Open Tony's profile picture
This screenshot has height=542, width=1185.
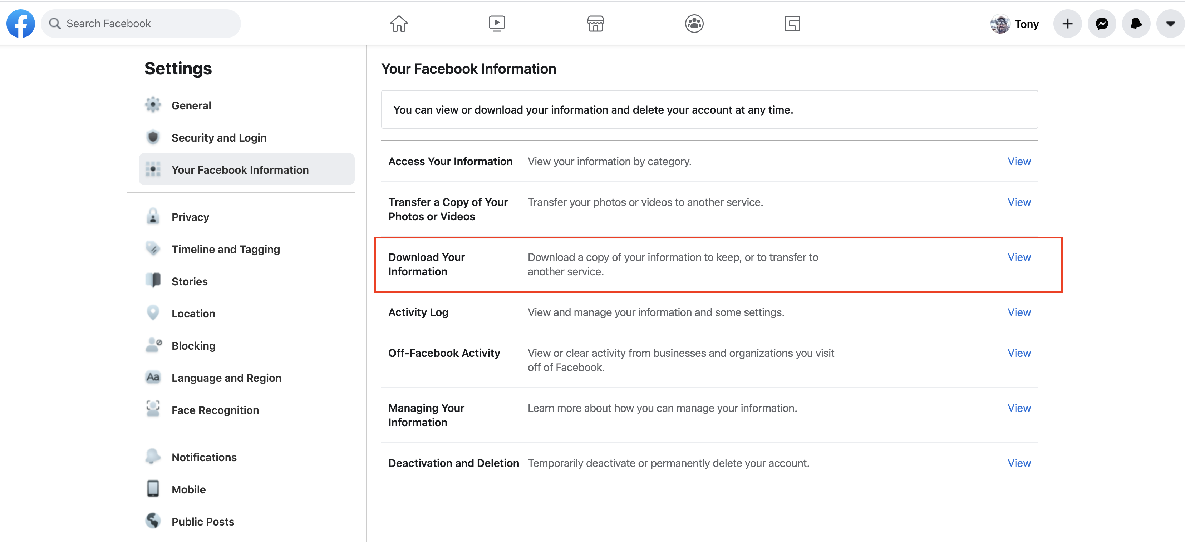(1000, 24)
